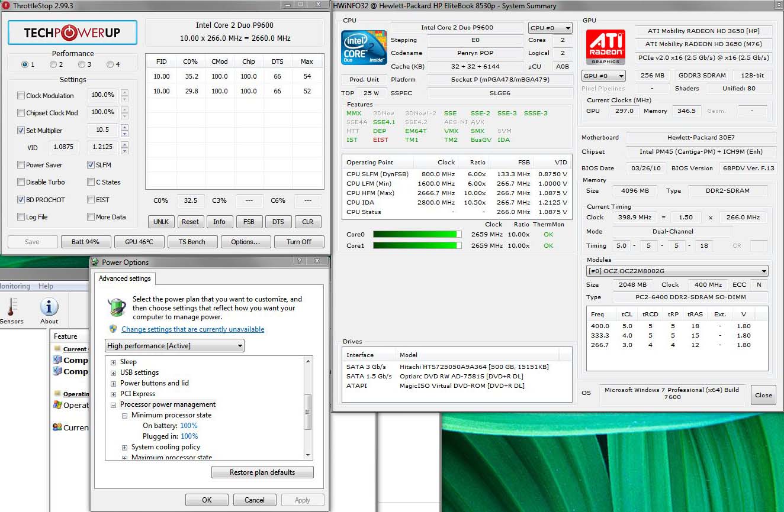Select performance profile 1 radio button
This screenshot has height=512, width=784.
pyautogui.click(x=25, y=64)
